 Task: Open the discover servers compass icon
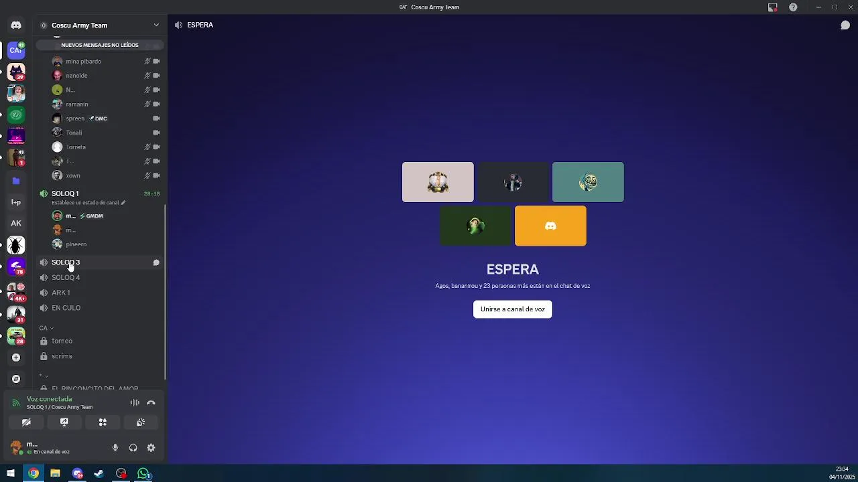tap(16, 379)
